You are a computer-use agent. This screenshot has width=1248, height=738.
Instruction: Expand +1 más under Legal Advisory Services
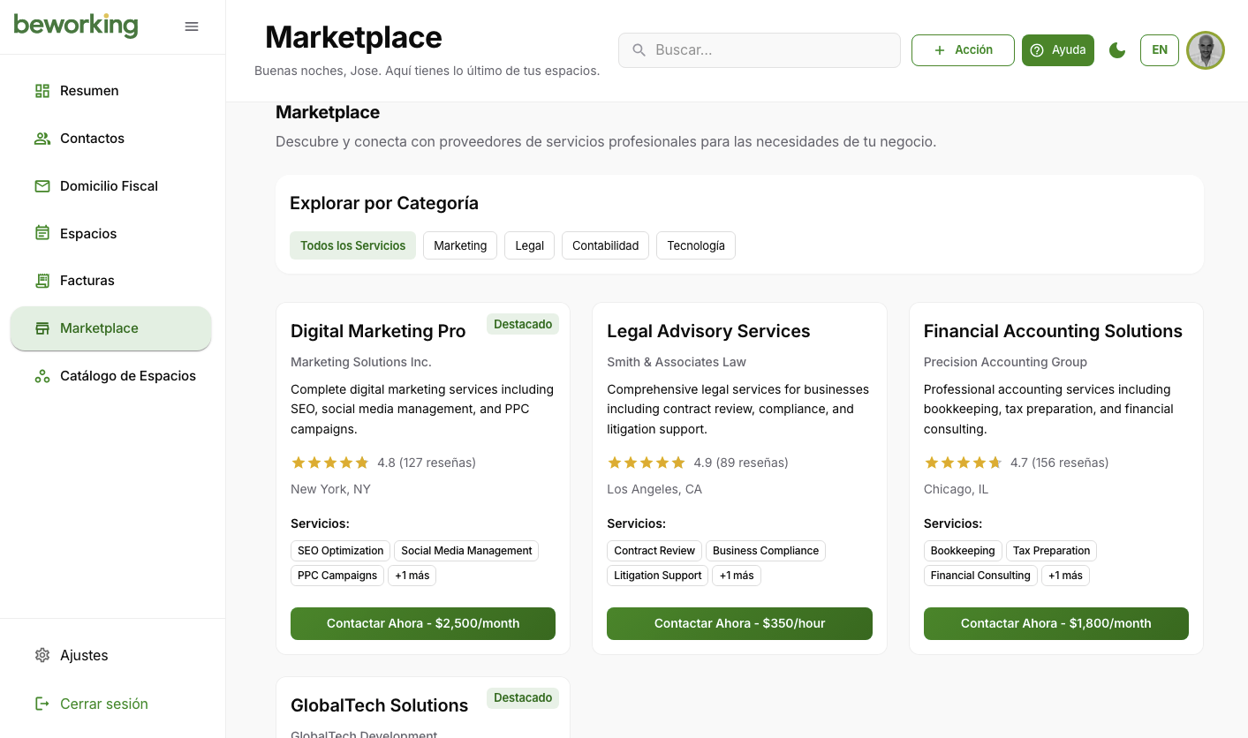pyautogui.click(x=736, y=575)
